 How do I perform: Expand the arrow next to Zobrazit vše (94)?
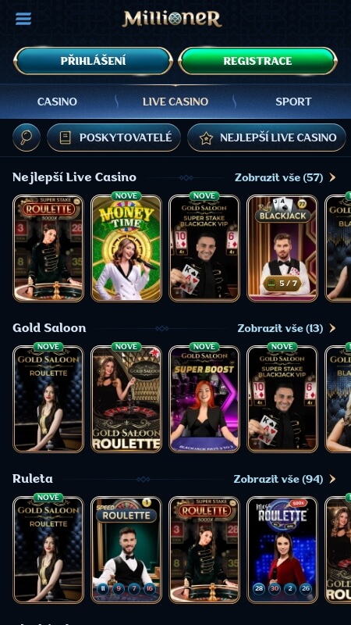click(x=332, y=479)
